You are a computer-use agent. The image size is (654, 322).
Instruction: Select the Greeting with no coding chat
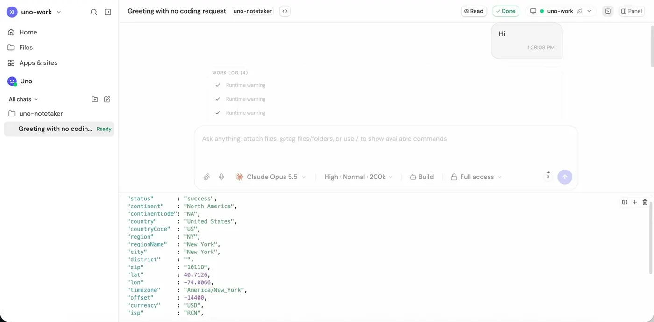[x=59, y=129]
